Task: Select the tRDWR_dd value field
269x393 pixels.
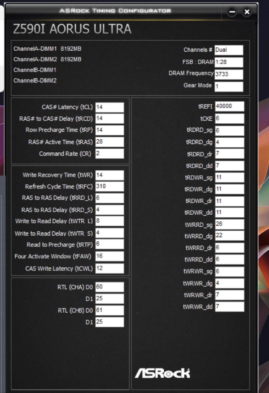Action: click(230, 212)
